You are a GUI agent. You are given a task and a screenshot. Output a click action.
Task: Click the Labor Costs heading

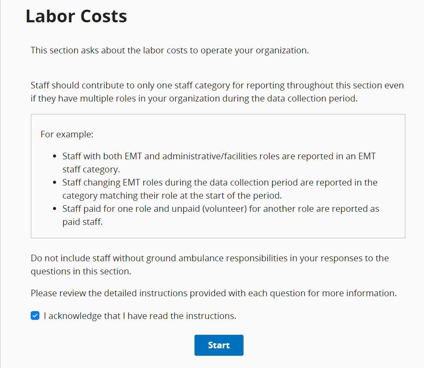[x=76, y=16]
